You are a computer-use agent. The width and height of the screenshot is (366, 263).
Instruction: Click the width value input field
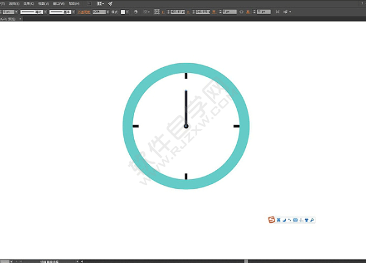[x=229, y=12]
